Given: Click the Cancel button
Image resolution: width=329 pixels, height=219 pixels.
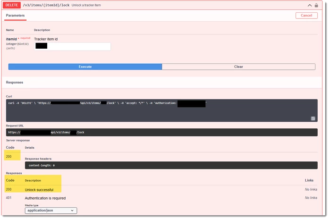Looking at the screenshot, I should (x=306, y=15).
